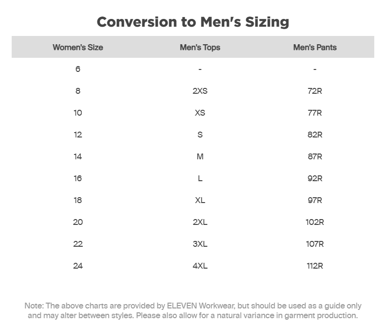Click the 82R men's pants value
The image size is (384, 324).
(x=315, y=135)
